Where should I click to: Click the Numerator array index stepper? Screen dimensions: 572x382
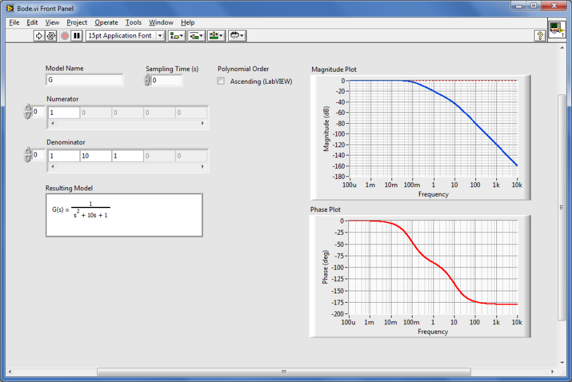27,112
